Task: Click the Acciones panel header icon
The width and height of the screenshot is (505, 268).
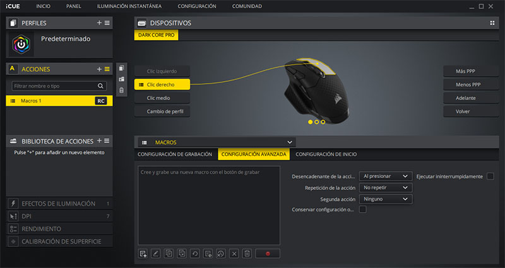Action: (x=13, y=69)
